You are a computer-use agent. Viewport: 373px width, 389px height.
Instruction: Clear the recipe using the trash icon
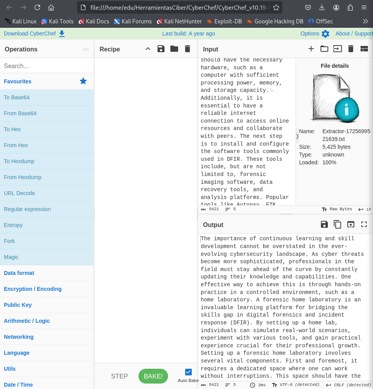point(187,49)
